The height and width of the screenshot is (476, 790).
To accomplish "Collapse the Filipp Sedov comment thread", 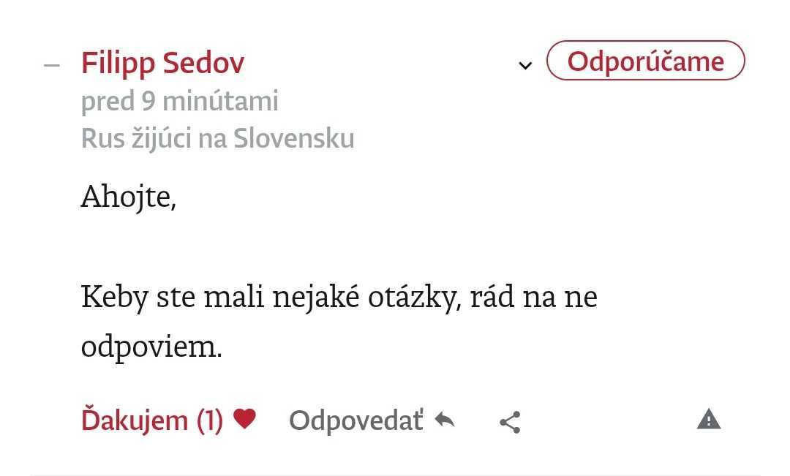I will tap(51, 64).
